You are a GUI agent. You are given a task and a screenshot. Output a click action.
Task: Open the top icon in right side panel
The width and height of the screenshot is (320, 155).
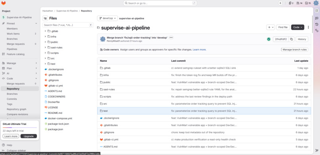316,11
